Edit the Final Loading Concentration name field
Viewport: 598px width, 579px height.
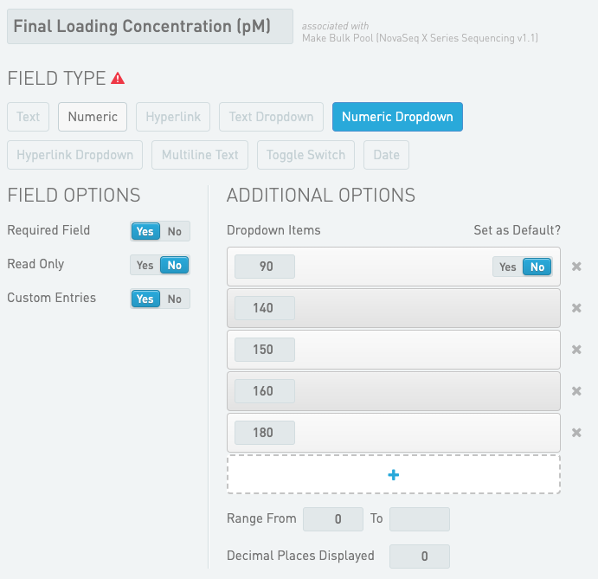pyautogui.click(x=150, y=27)
